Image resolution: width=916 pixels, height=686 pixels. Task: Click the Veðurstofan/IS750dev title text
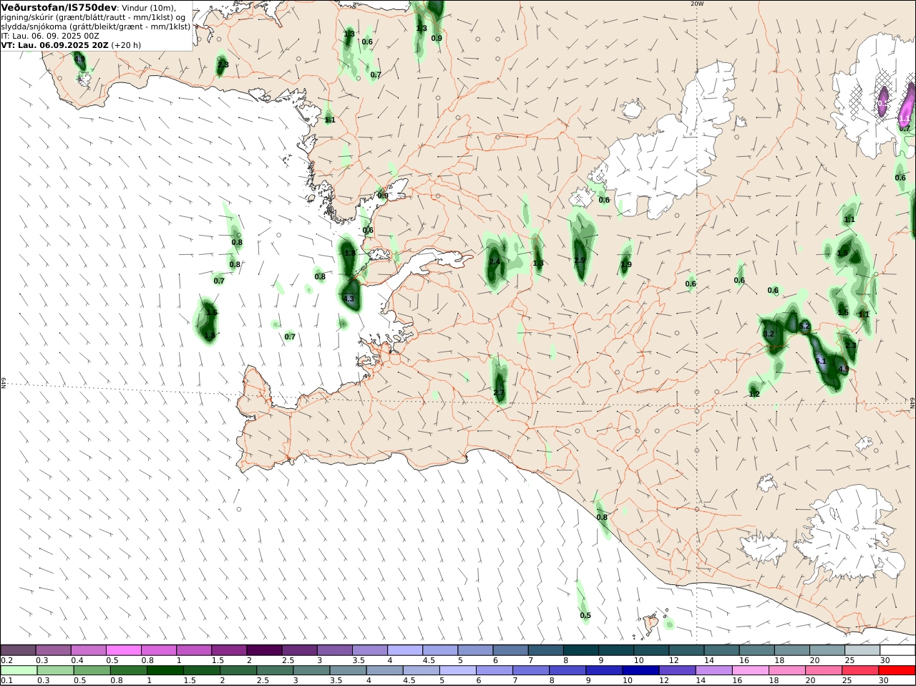coord(59,7)
